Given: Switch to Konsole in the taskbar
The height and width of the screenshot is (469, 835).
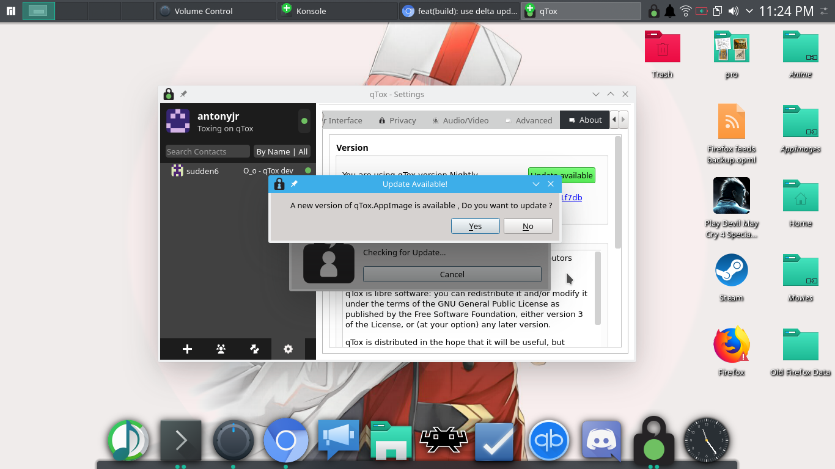Looking at the screenshot, I should click(x=337, y=11).
